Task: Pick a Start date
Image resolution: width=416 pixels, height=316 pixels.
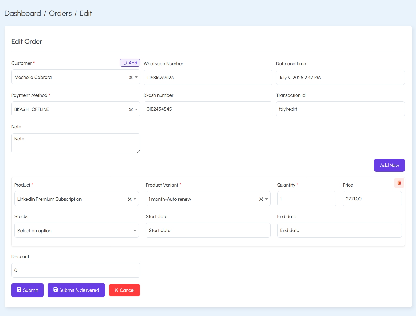Action: [x=208, y=230]
